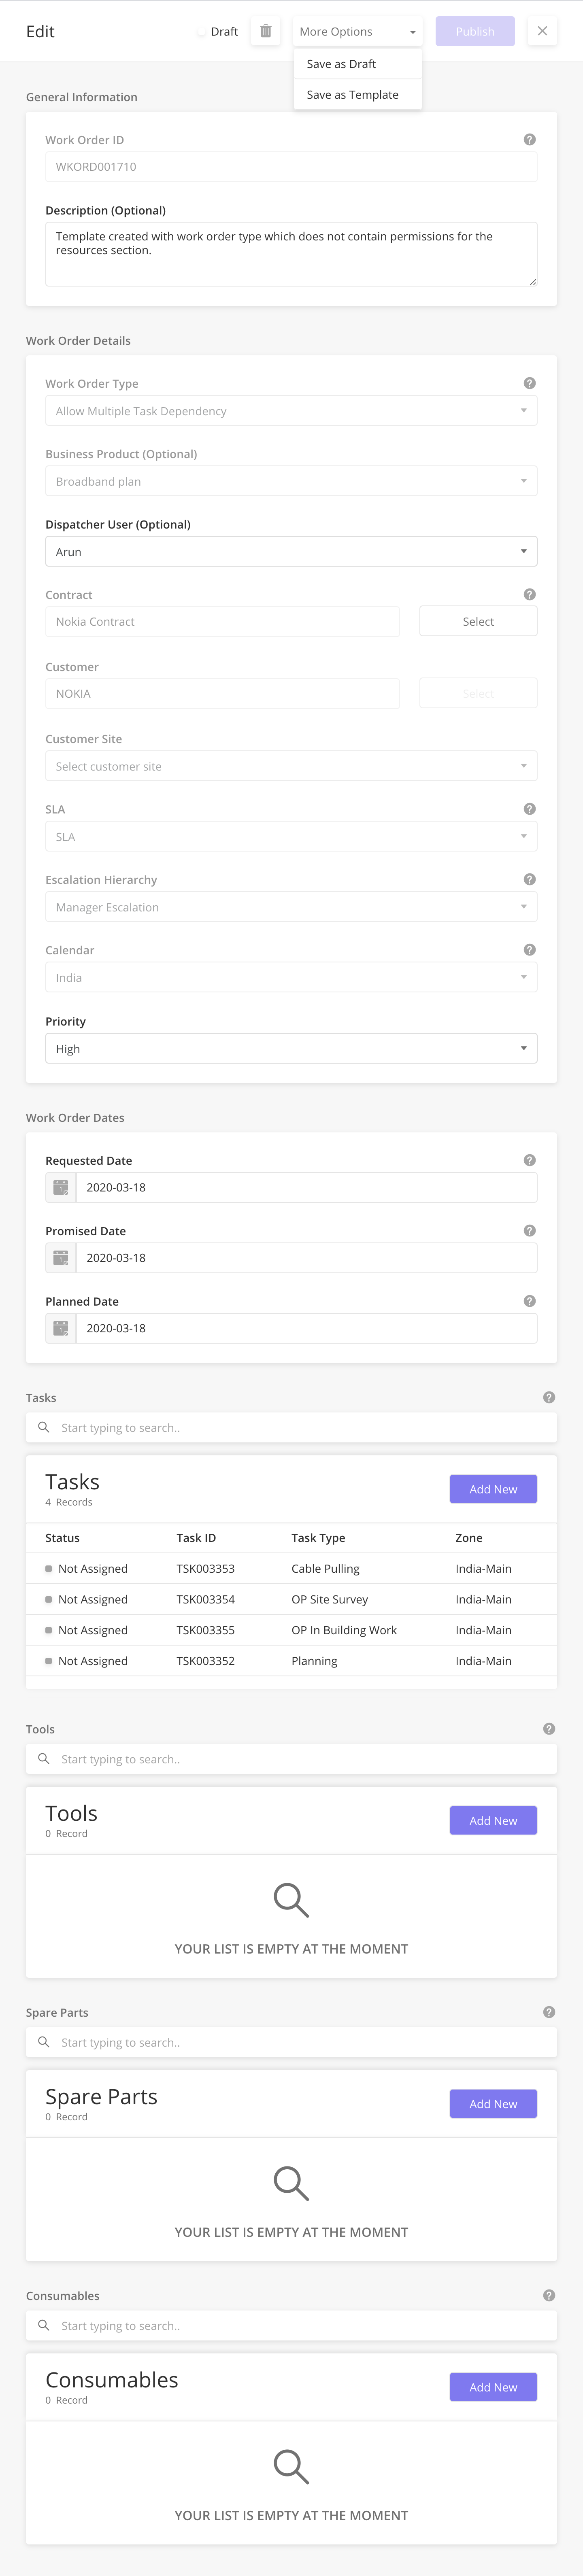Viewport: 583px width, 2576px height.
Task: Click help icon for Consumables section
Action: [x=549, y=2295]
